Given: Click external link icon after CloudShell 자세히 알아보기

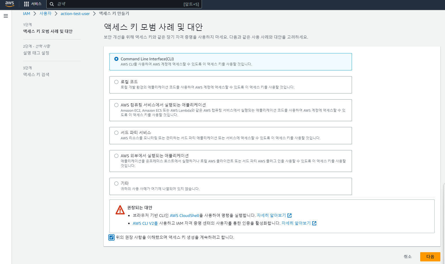Looking at the screenshot, I should click(x=289, y=216).
